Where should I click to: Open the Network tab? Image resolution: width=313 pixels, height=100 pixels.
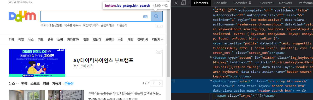[x=285, y=3]
